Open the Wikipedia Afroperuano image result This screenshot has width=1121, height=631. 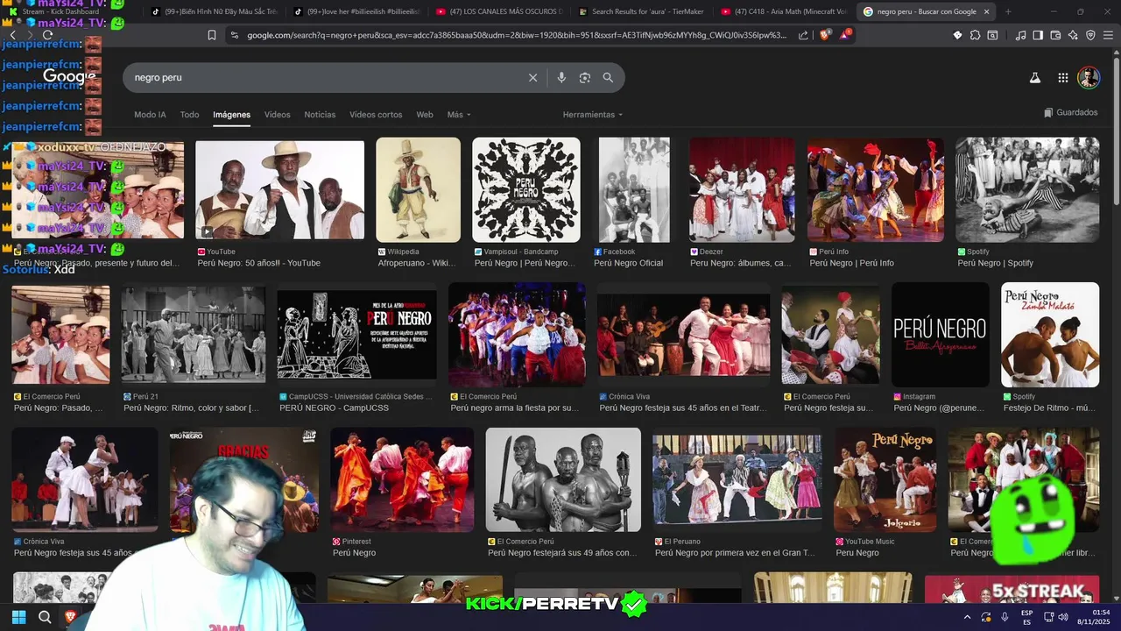(418, 190)
